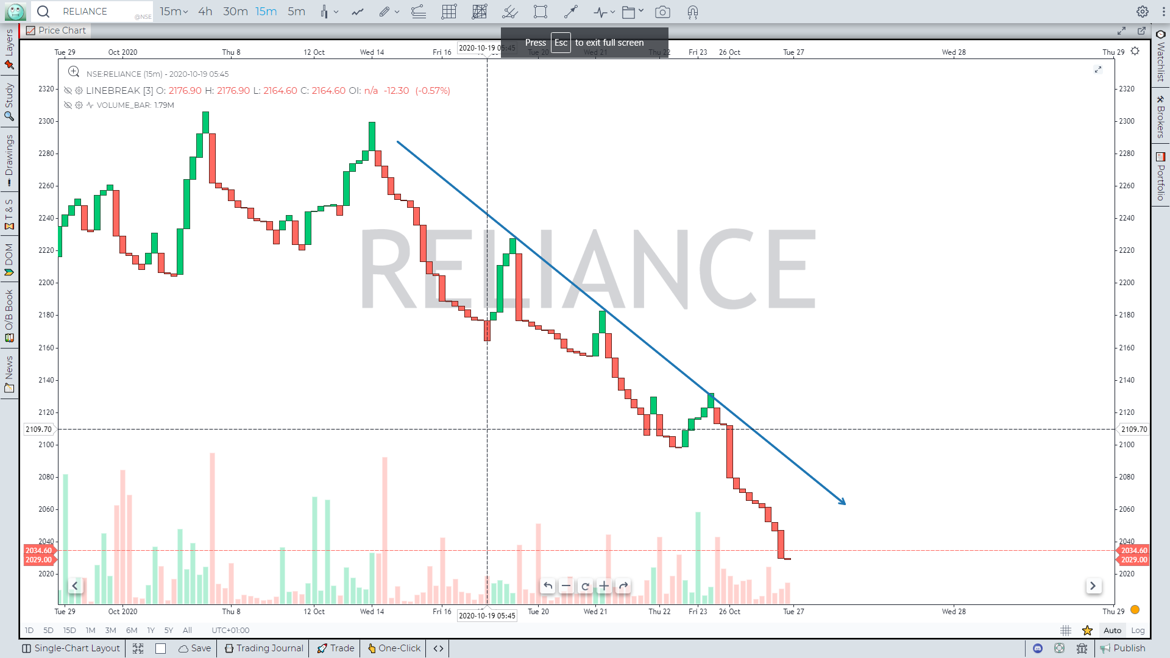The height and width of the screenshot is (658, 1170).
Task: Switch to the 30m timeframe
Action: pyautogui.click(x=235, y=12)
